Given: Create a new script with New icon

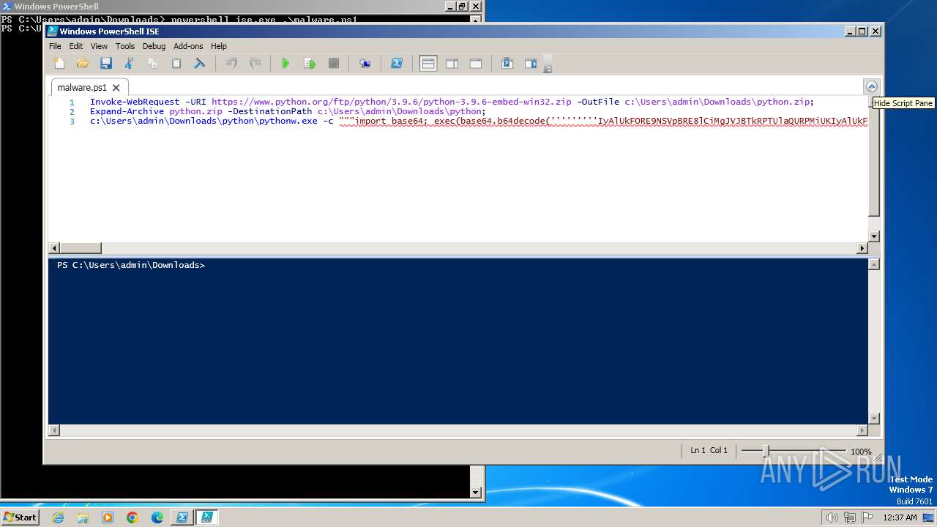Looking at the screenshot, I should [x=59, y=64].
